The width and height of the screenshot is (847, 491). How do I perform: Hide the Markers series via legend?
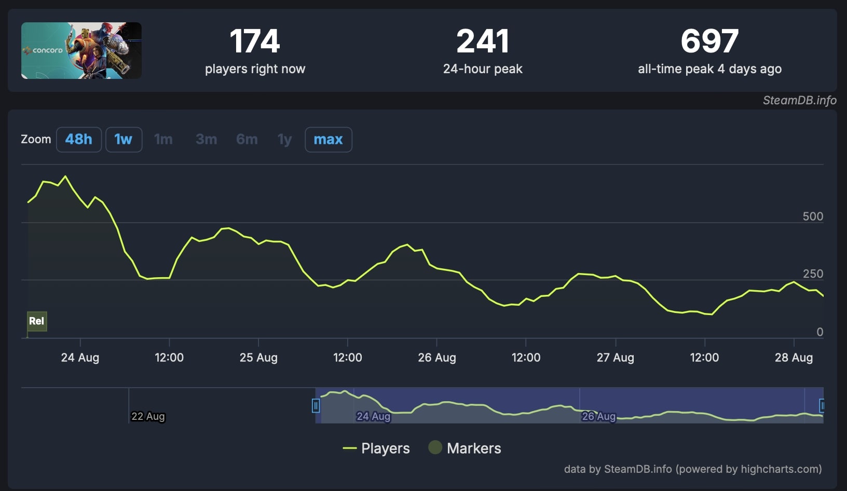(465, 448)
